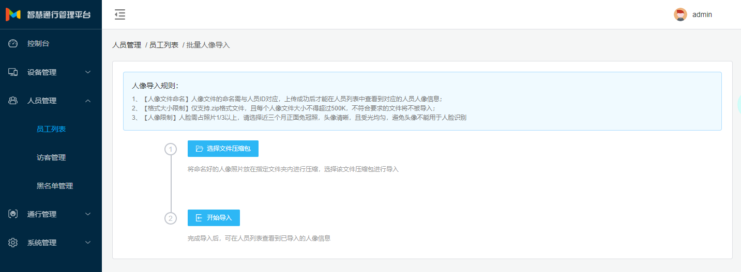Click the admin username
This screenshot has width=741, height=272.
pyautogui.click(x=702, y=14)
